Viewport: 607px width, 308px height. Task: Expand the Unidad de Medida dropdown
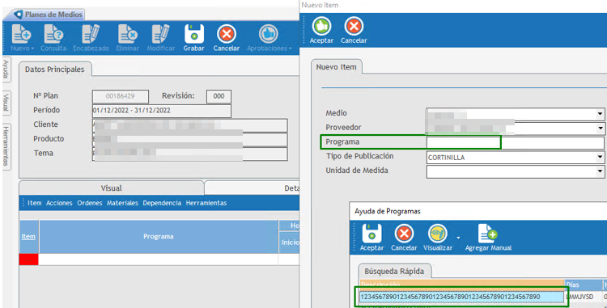pyautogui.click(x=600, y=171)
